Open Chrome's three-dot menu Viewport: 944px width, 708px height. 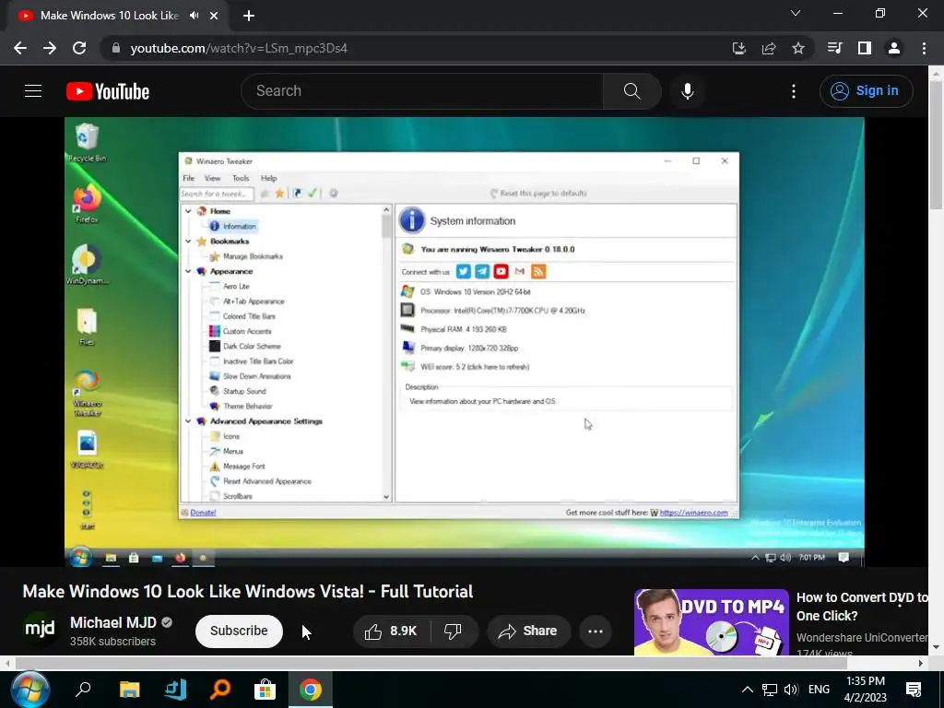(x=924, y=48)
